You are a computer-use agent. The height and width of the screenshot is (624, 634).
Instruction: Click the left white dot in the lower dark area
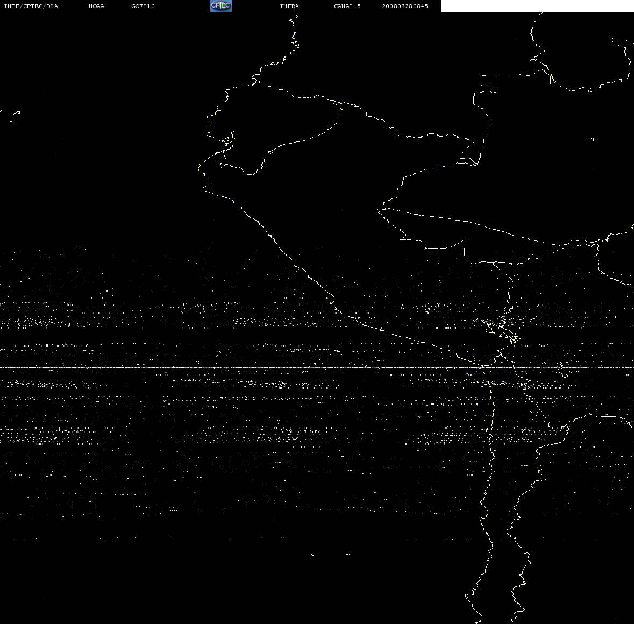tap(312, 555)
